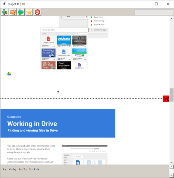Click the page ranges text '1, 2-5, 6-7, 8-13,'
Image resolution: width=174 pixels, height=178 pixels.
tap(21, 169)
